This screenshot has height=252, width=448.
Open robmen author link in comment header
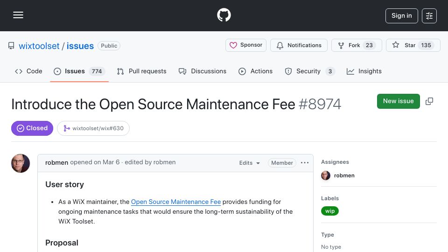click(56, 162)
